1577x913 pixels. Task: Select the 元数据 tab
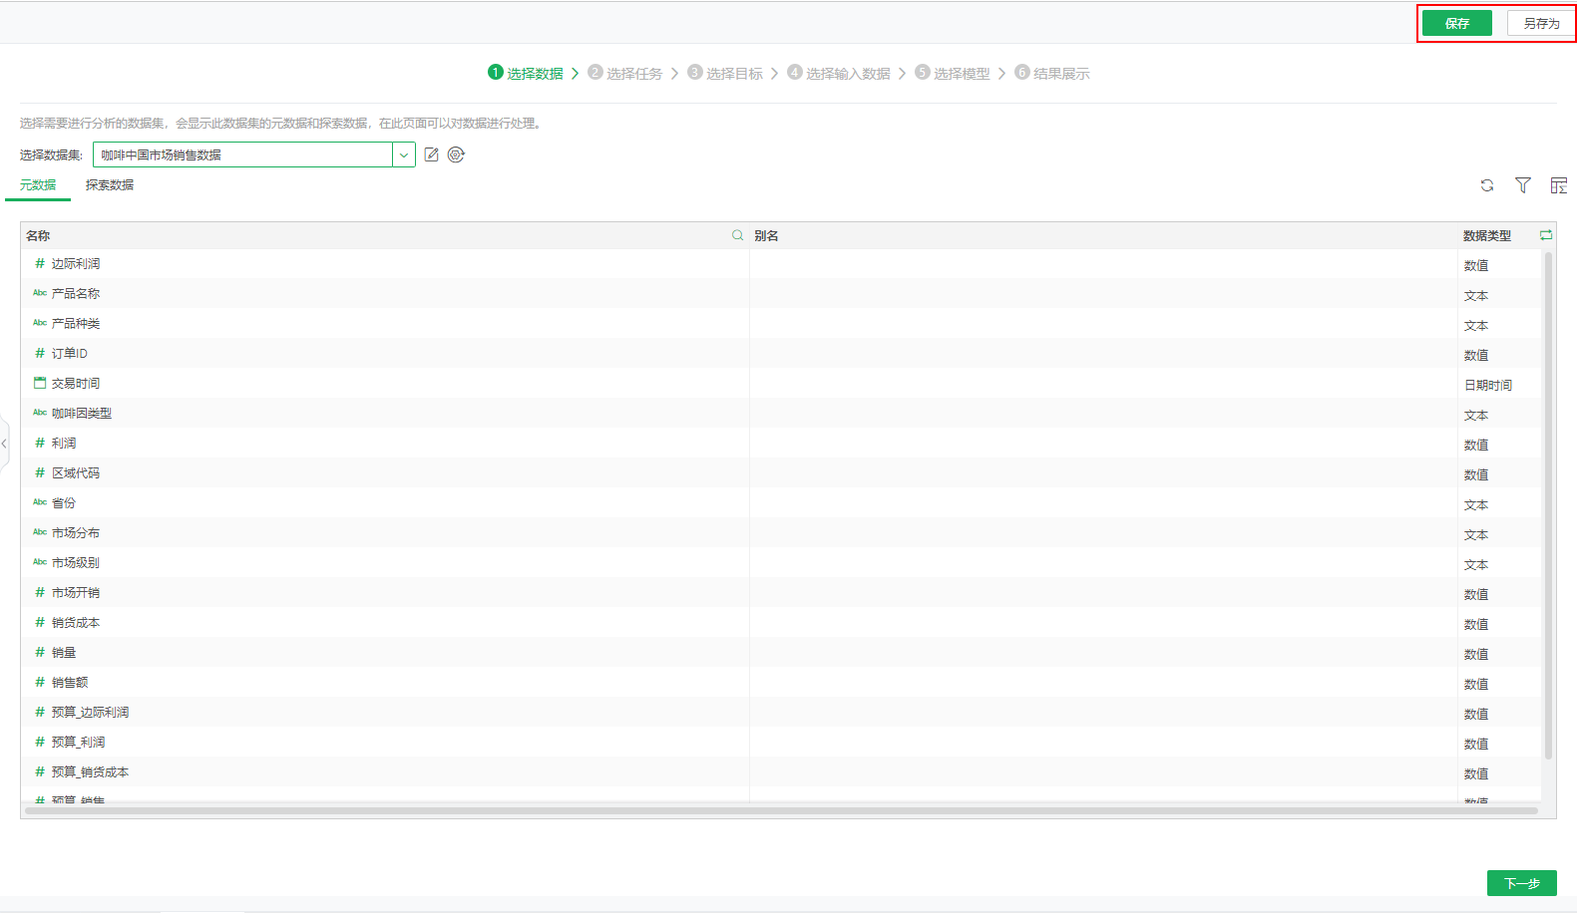38,185
